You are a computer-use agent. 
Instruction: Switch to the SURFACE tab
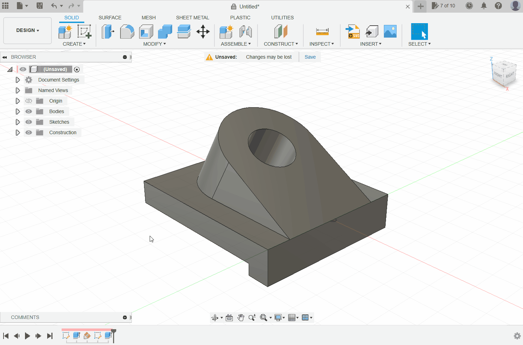110,18
